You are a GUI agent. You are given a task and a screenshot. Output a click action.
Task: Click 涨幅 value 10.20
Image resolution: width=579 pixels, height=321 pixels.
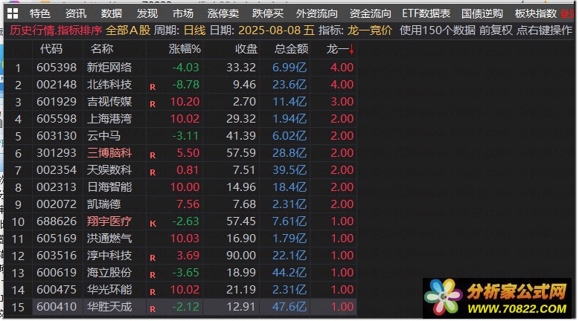pos(185,102)
